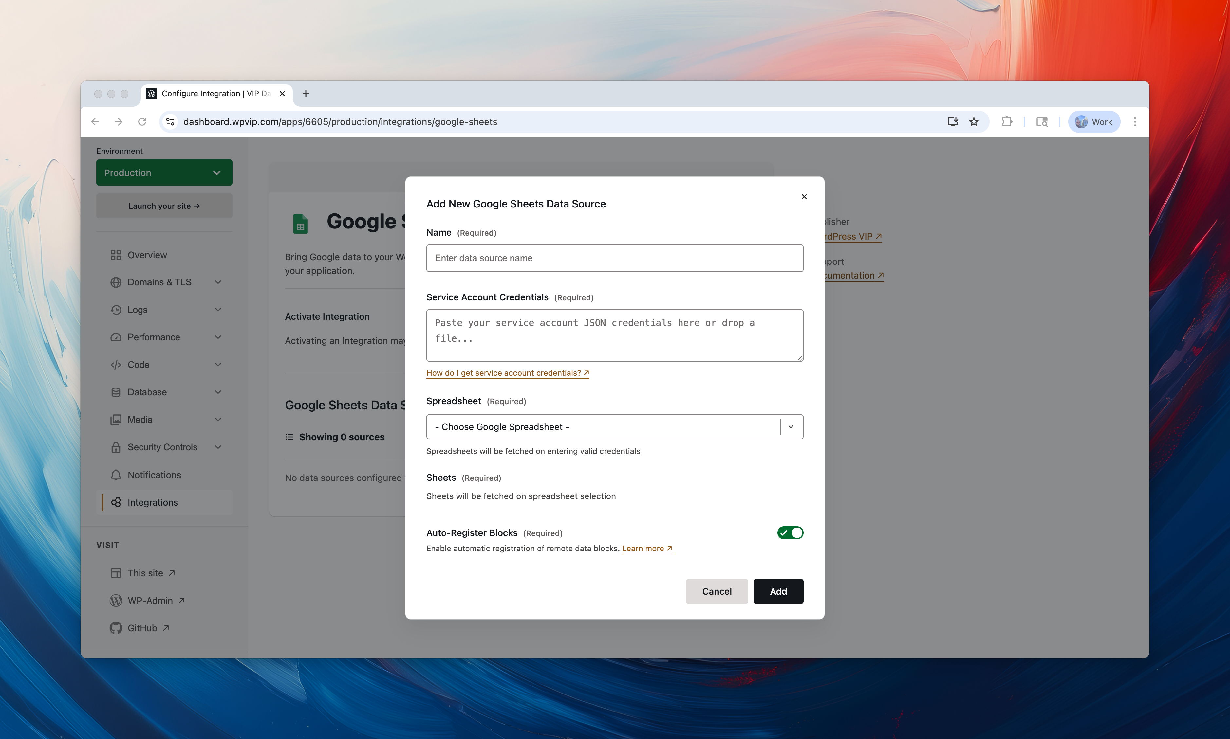
Task: Click the Code brackets icon
Action: point(116,365)
